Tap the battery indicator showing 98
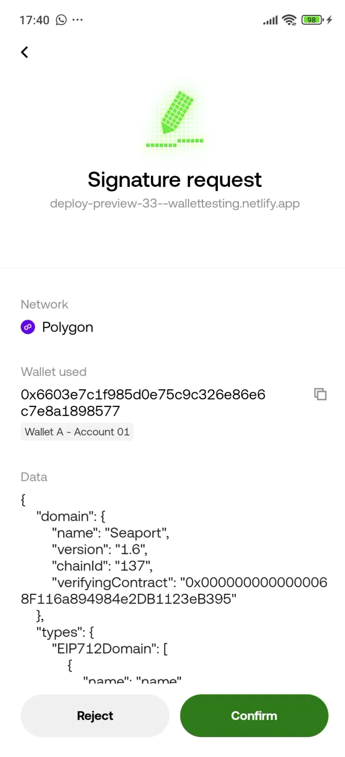345x757 pixels. (x=311, y=20)
